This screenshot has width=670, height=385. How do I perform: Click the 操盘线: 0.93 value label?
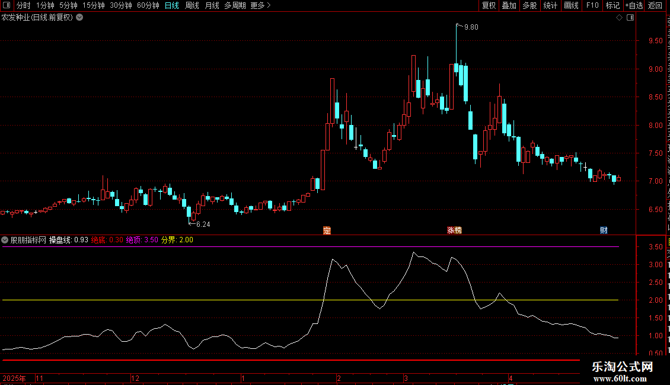pyautogui.click(x=68, y=240)
